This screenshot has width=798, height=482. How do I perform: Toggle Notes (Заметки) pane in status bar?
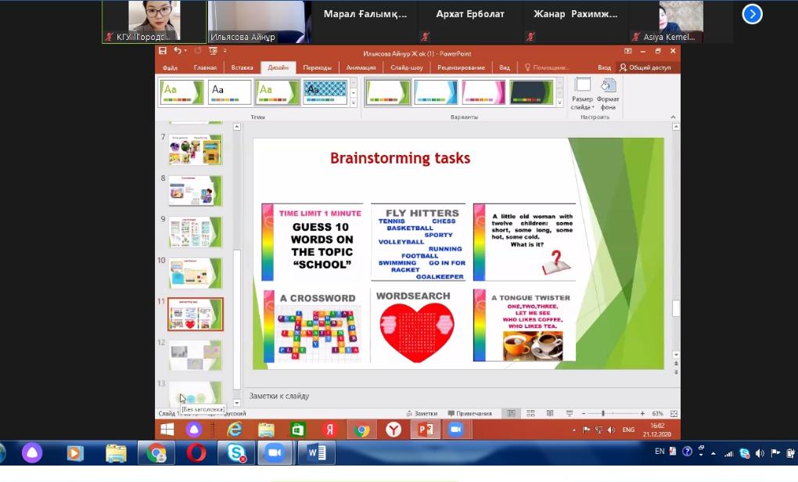click(x=422, y=413)
